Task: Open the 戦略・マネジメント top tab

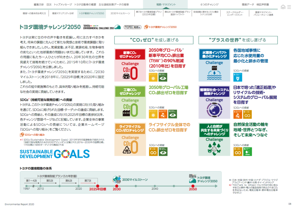Action: coord(165,5)
